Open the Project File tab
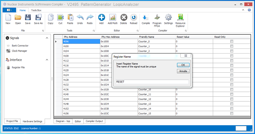The height and width of the screenshot is (134, 255). (x=12, y=121)
